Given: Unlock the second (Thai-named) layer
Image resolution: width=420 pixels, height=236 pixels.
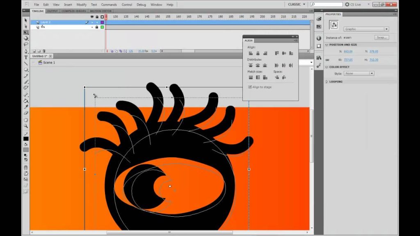Looking at the screenshot, I should click(97, 27).
